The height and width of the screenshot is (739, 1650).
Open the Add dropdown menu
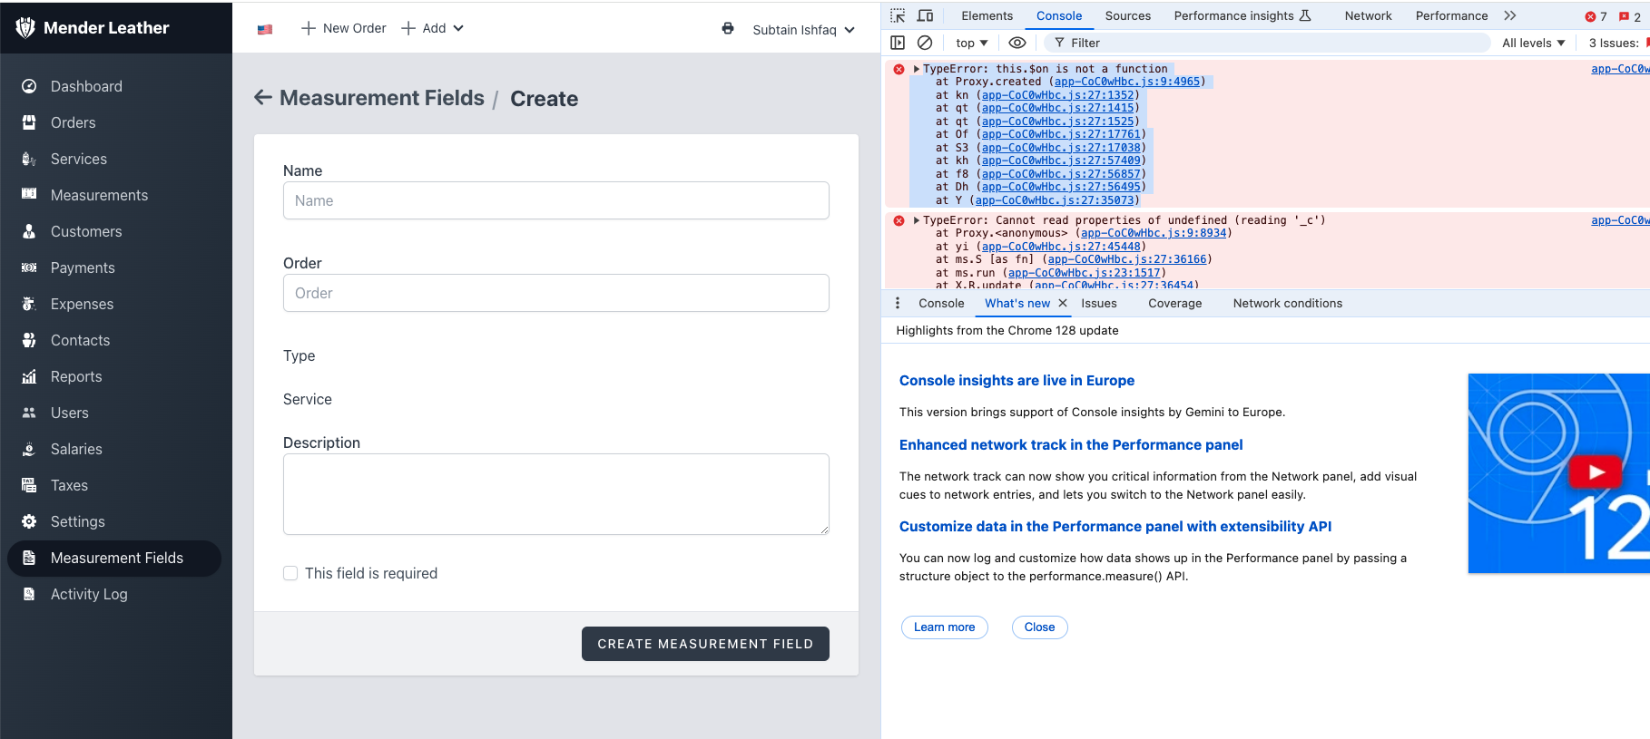[x=433, y=28]
